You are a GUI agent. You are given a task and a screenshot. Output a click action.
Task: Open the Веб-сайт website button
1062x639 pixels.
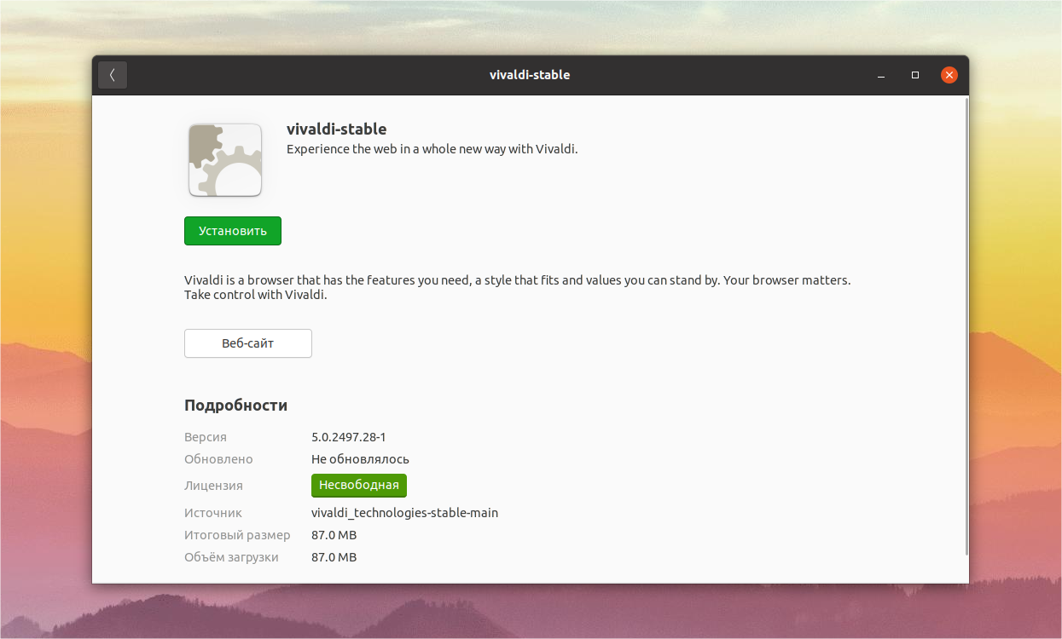(x=248, y=343)
